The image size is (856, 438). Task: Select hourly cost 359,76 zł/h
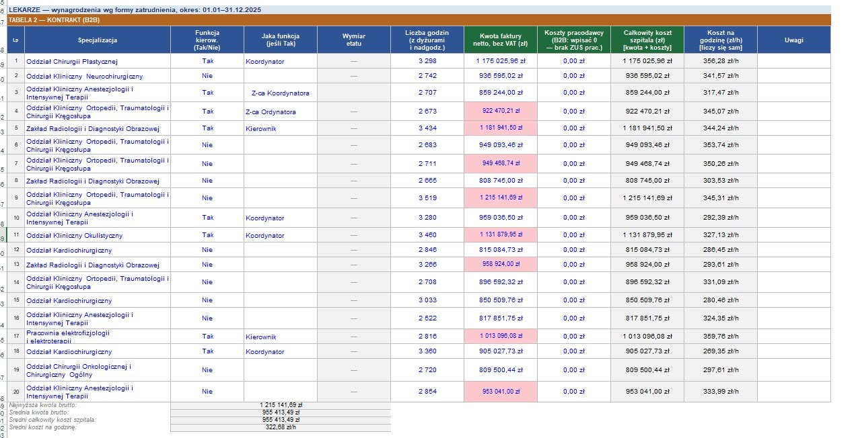(x=721, y=337)
